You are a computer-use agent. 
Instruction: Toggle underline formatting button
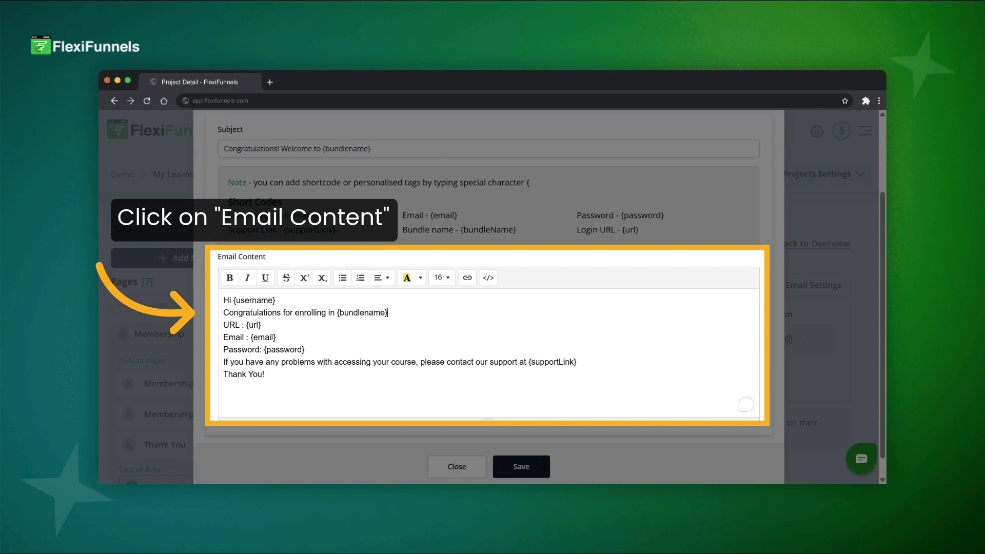tap(265, 278)
